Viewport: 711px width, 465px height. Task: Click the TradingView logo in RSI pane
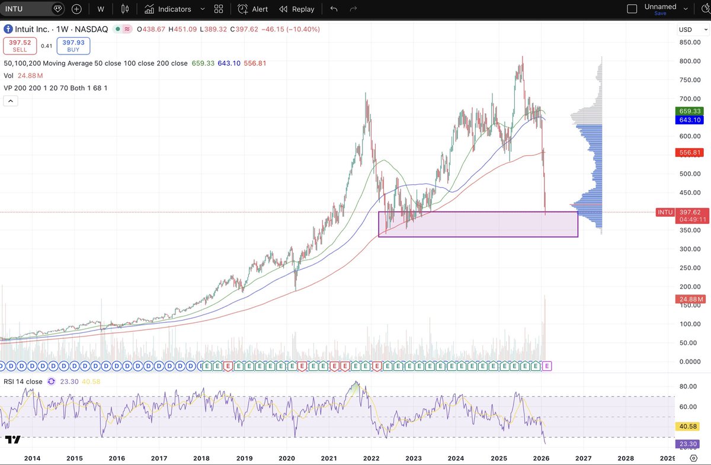coord(13,439)
